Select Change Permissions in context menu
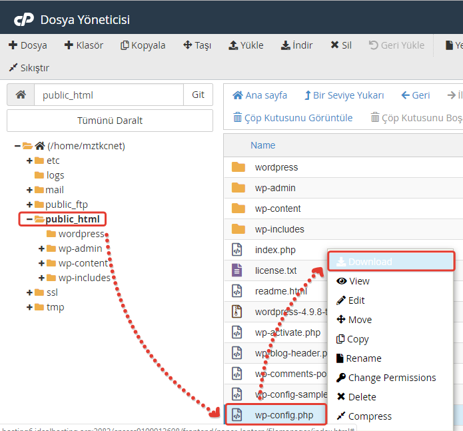The image size is (463, 431). tap(391, 378)
